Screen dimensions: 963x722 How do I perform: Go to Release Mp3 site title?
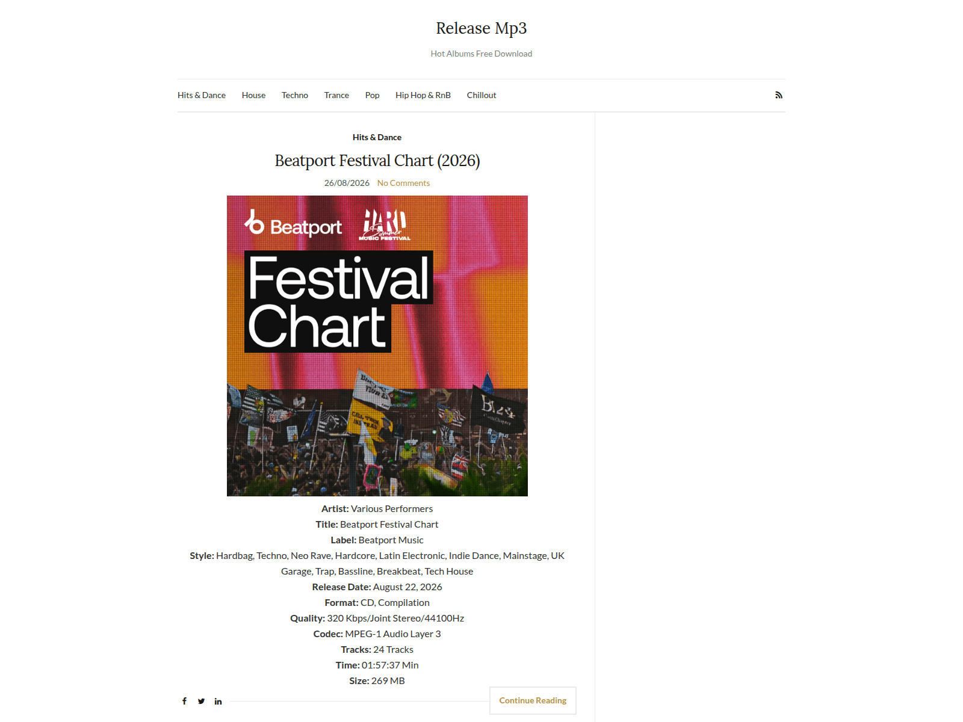(482, 28)
